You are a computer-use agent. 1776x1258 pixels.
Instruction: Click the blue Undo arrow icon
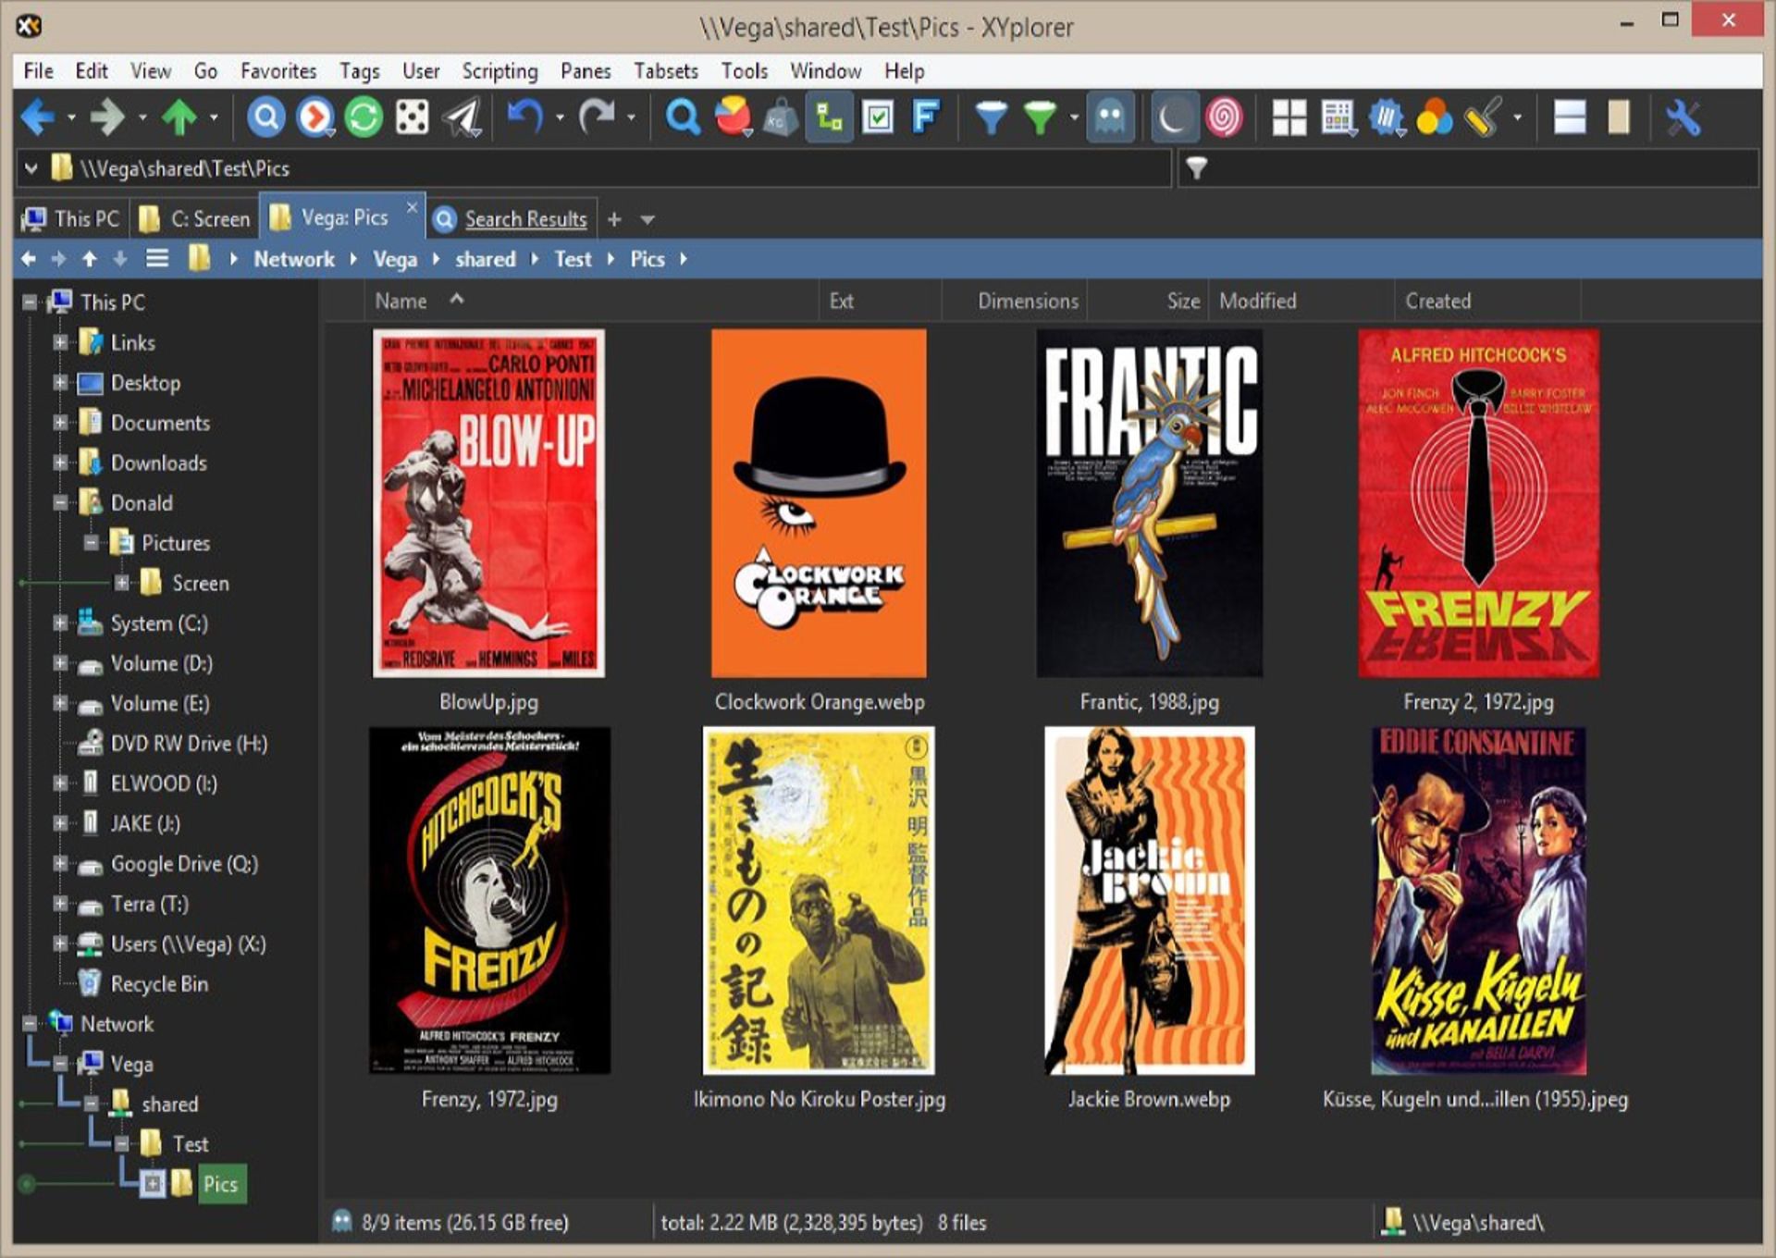click(x=525, y=117)
